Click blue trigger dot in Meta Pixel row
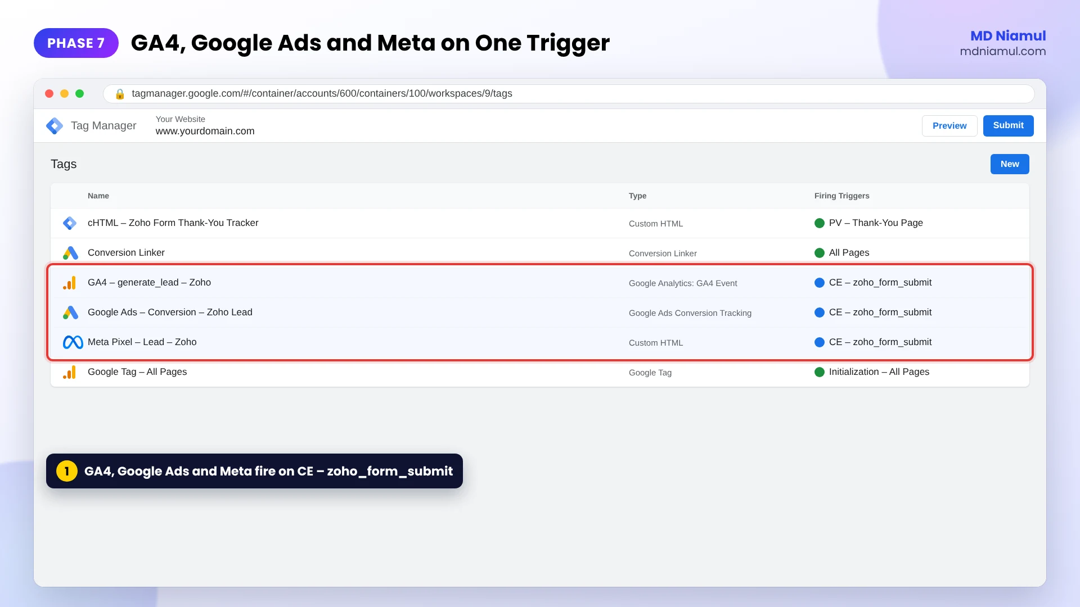Image resolution: width=1080 pixels, height=607 pixels. point(820,342)
